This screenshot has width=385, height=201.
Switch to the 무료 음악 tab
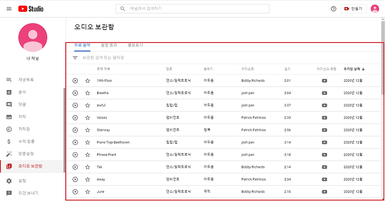82,45
